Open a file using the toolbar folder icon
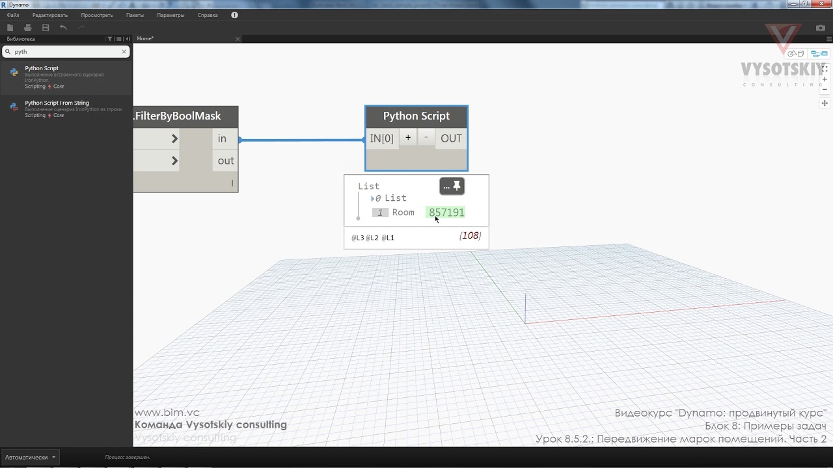Viewport: 833px width, 468px height. [28, 27]
